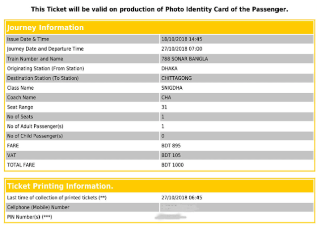The height and width of the screenshot is (225, 317).
Task: Select the TOTAL FARE BDT 1000
Action: (172, 165)
